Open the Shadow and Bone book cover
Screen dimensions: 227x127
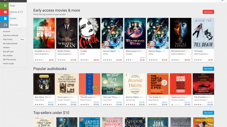[135, 122]
